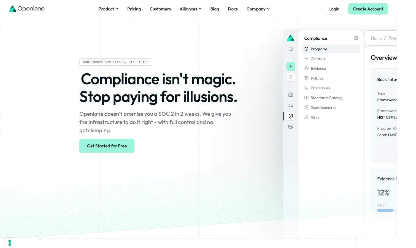Click the Compliance panel title
This screenshot has width=416, height=248.
click(x=316, y=38)
